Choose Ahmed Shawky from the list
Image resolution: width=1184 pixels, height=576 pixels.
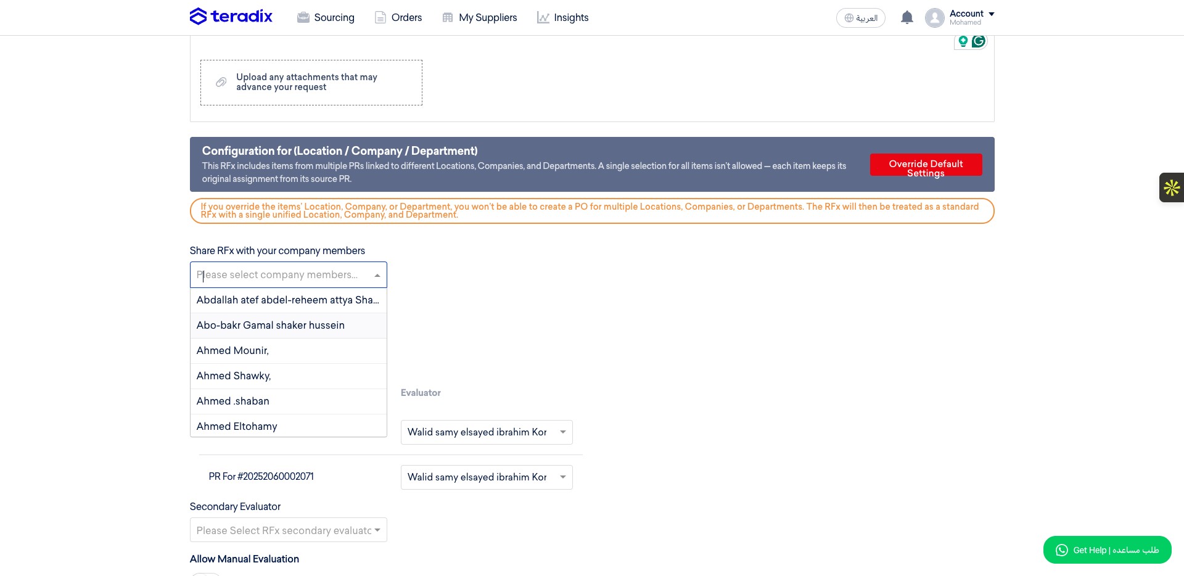pos(288,376)
